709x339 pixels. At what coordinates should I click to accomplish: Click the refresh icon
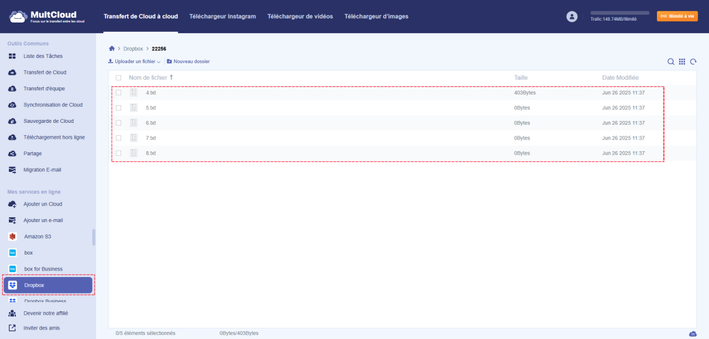tap(693, 61)
